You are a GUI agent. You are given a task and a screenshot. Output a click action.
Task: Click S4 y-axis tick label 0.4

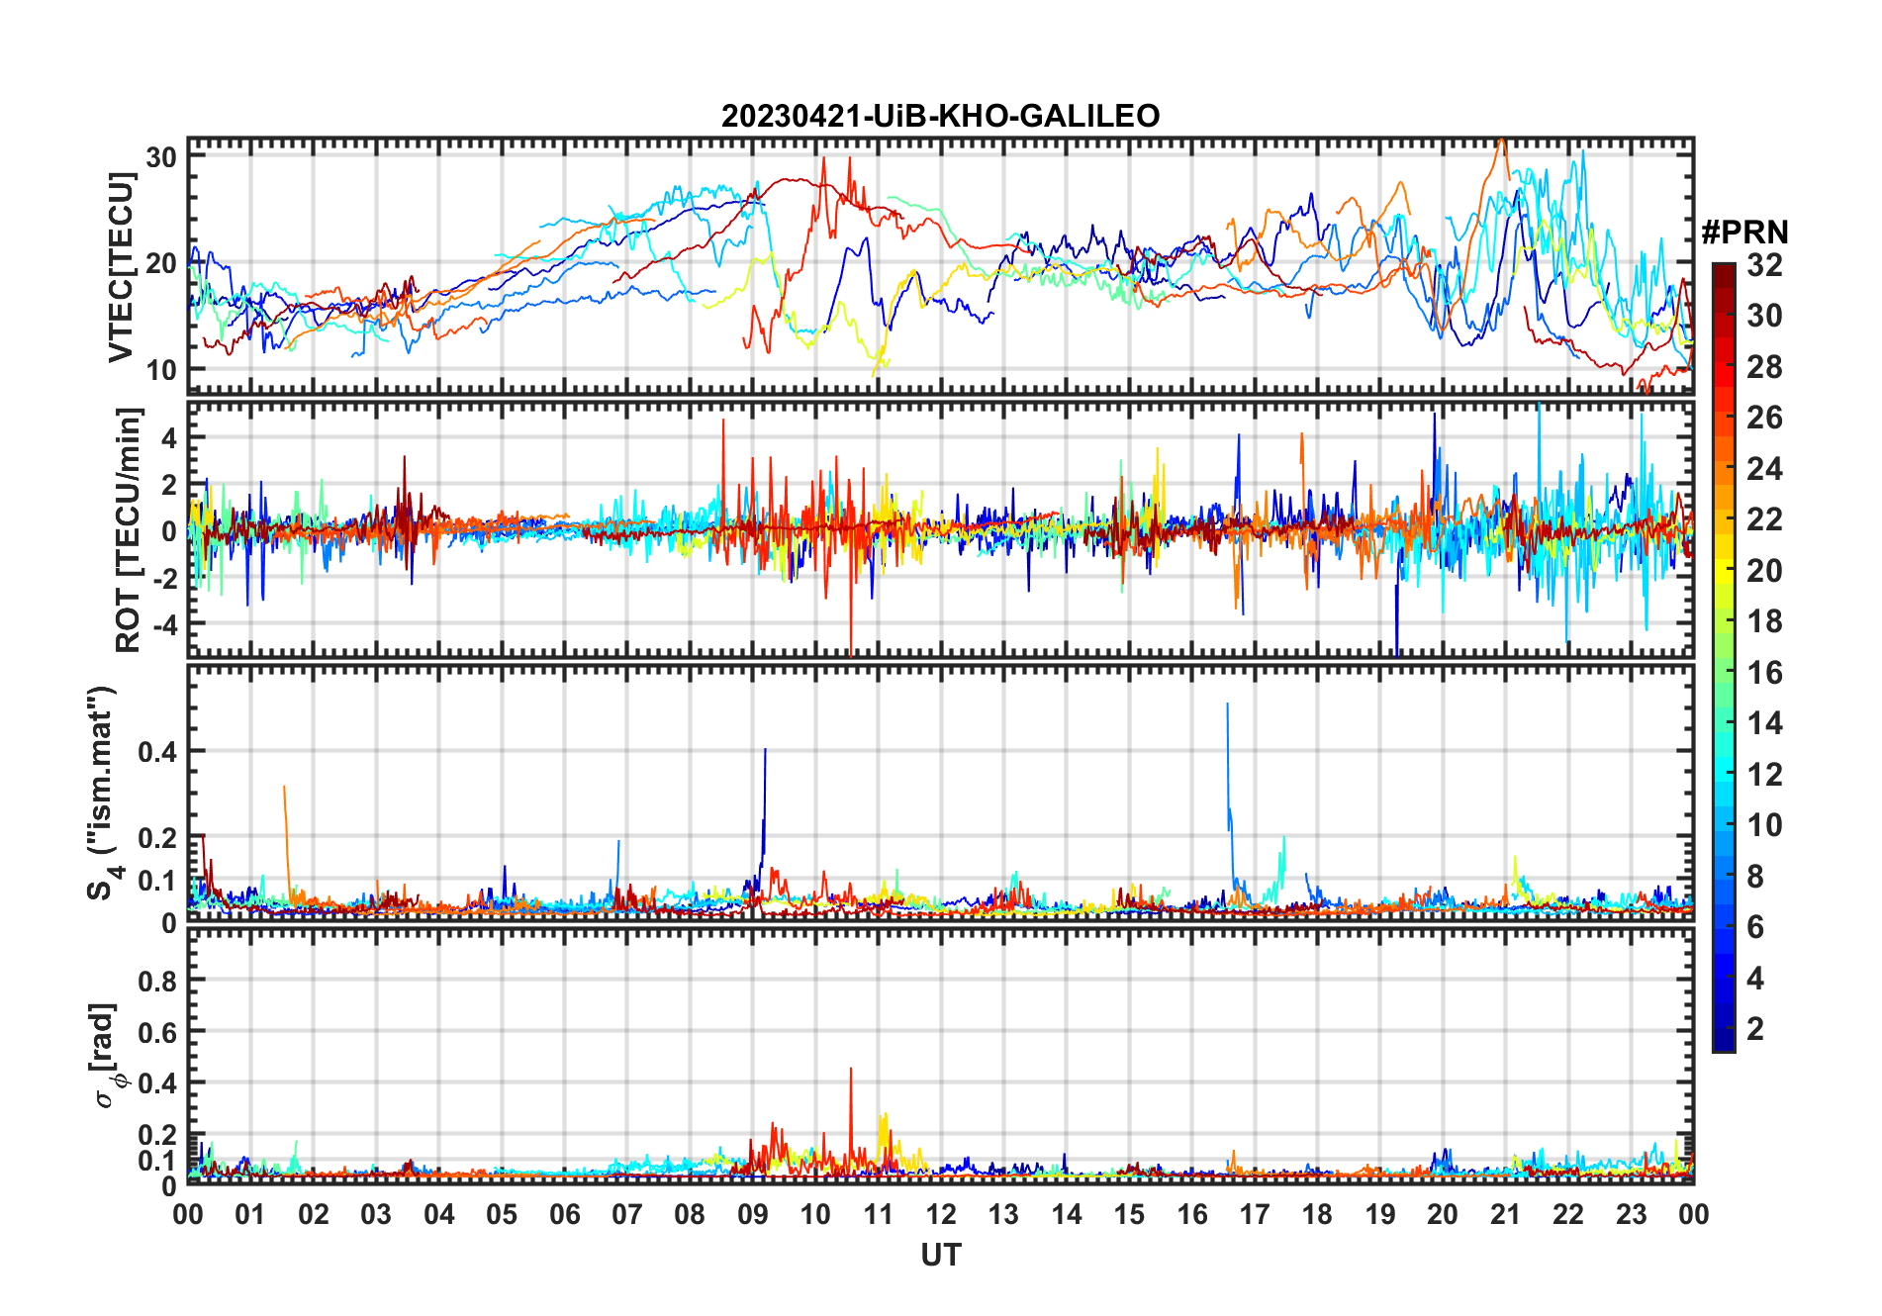pos(158,752)
